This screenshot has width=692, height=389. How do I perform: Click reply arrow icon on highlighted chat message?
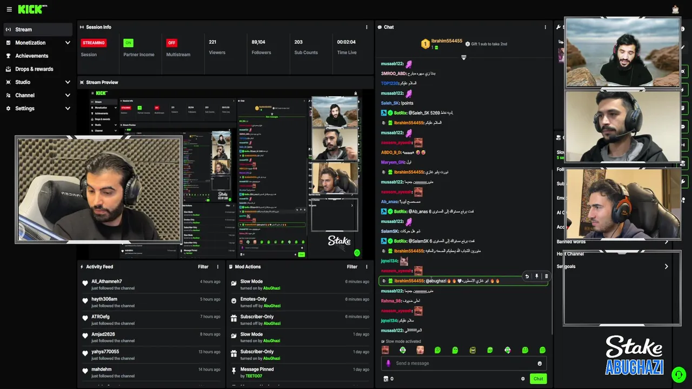(x=527, y=276)
